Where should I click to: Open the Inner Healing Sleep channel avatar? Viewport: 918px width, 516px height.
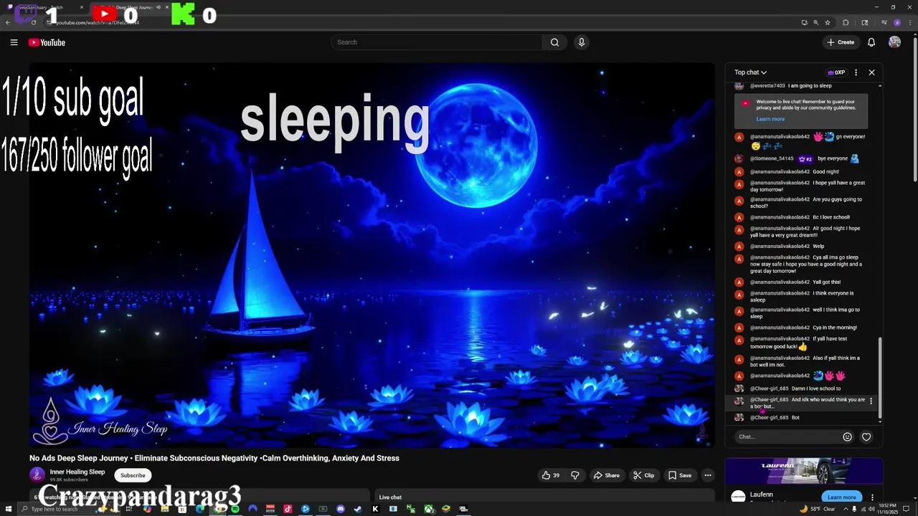point(37,474)
